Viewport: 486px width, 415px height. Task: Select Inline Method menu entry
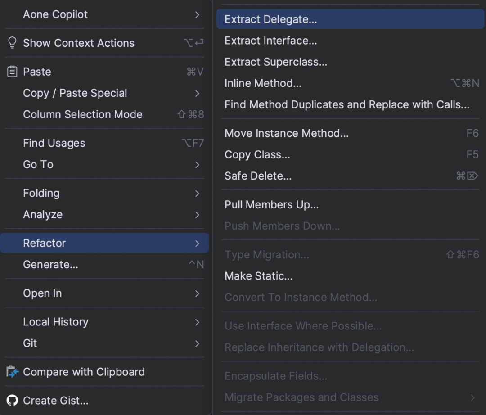(x=350, y=83)
